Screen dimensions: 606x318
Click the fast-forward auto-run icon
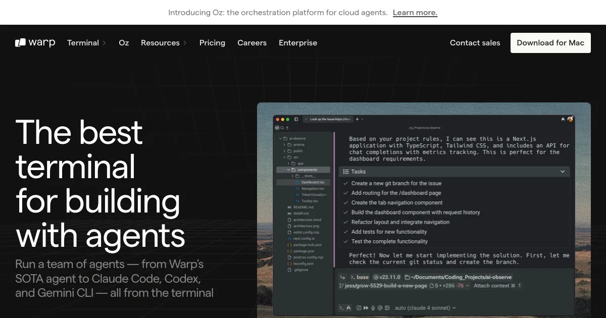click(366, 308)
